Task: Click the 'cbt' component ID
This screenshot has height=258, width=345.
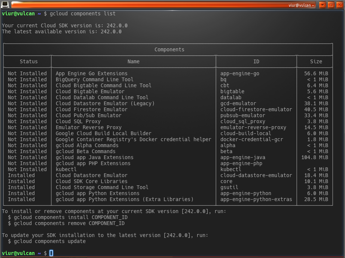Action: tap(225, 85)
